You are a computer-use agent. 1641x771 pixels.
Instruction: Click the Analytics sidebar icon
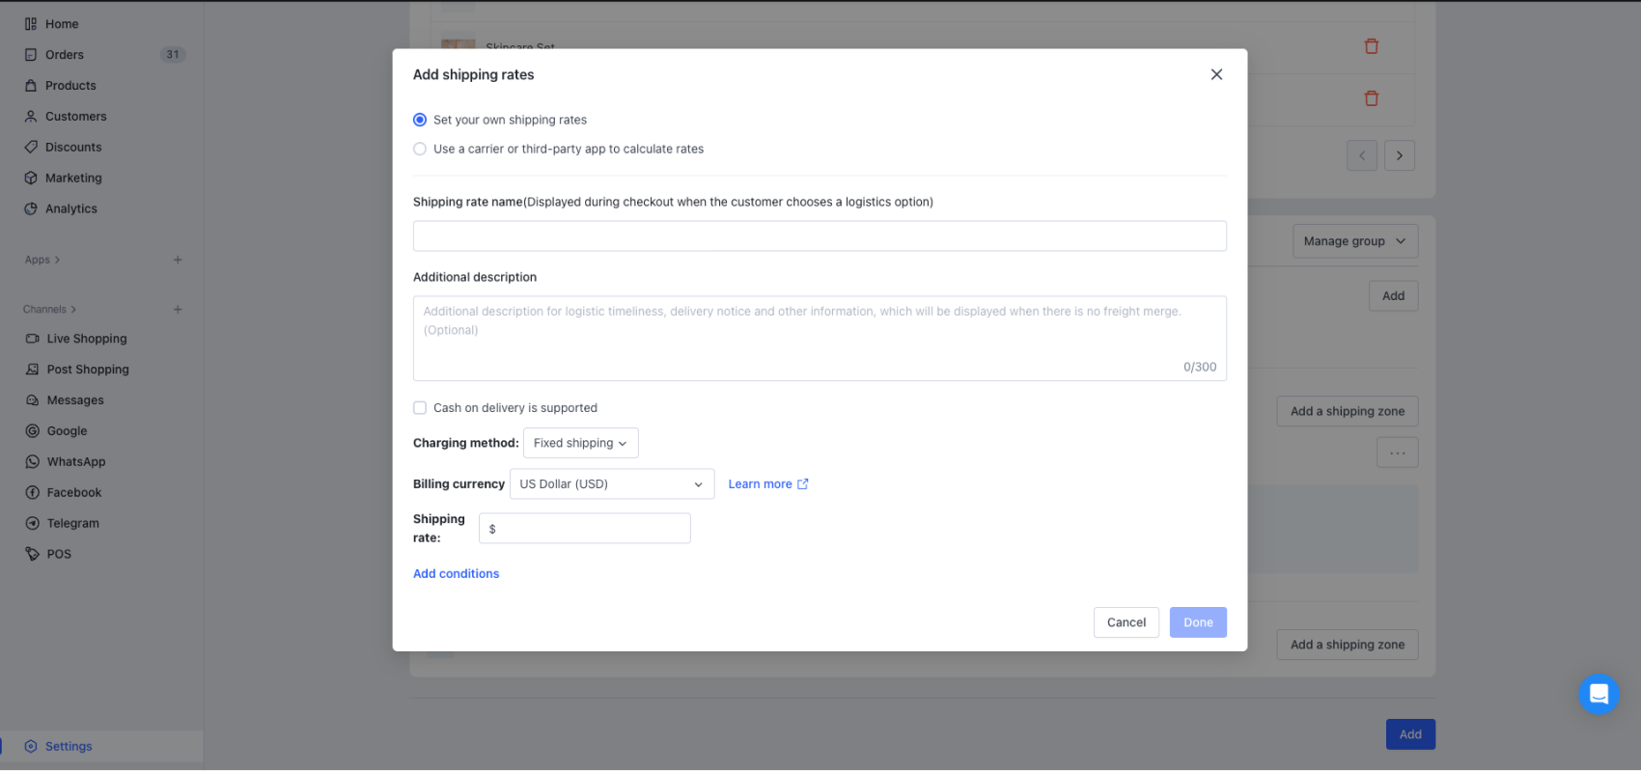31,208
